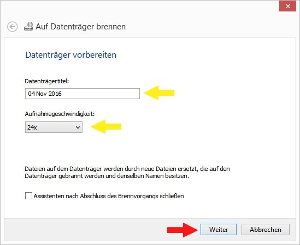The image size is (300, 245).
Task: Click the red arrow pointing at Weiter
Action: (x=183, y=230)
